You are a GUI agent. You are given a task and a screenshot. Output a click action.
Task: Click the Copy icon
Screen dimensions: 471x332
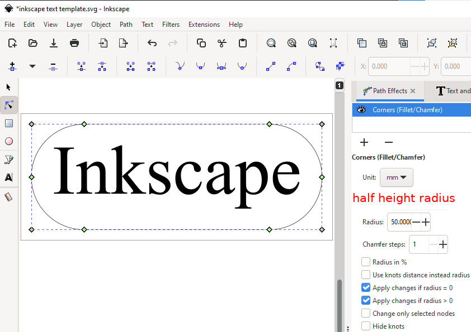pyautogui.click(x=201, y=43)
